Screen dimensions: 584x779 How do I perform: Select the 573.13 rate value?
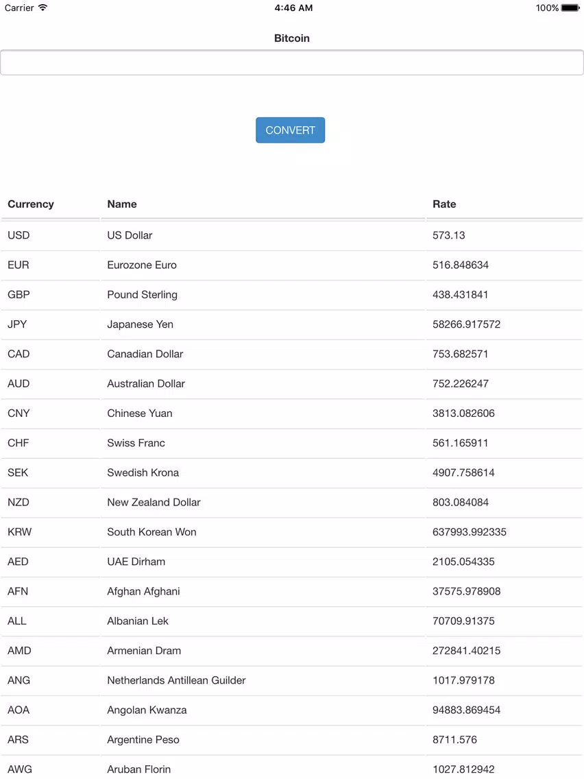tap(448, 235)
